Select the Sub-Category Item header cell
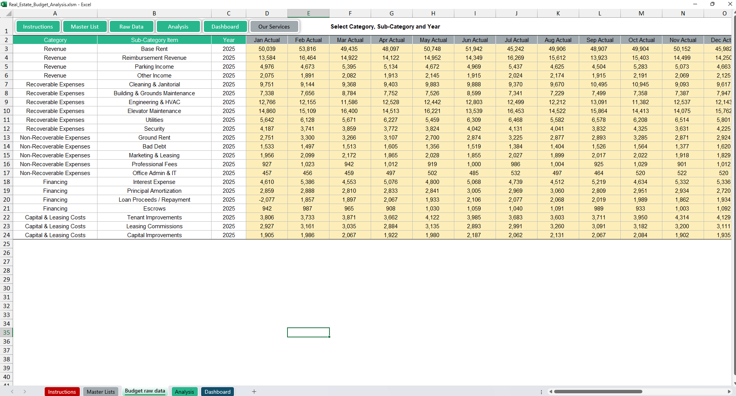Viewport: 736px width, 396px height. (x=154, y=40)
